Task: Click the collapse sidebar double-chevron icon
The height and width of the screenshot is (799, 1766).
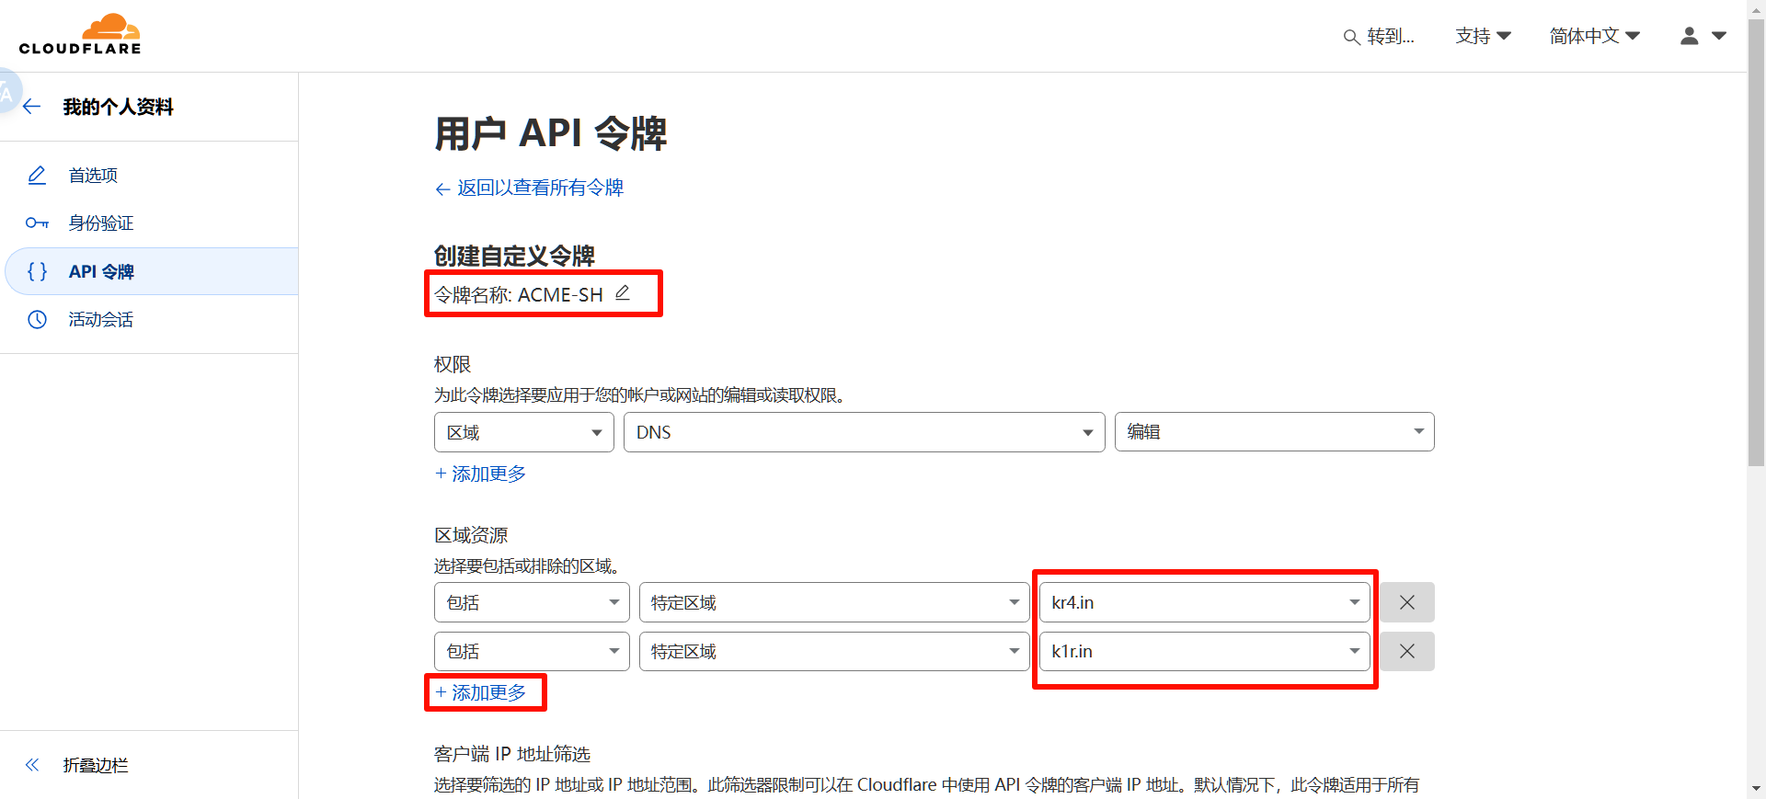Action: (32, 764)
